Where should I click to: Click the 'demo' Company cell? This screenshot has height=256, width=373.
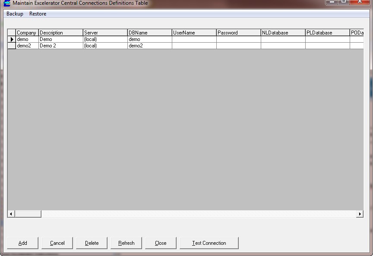coord(27,39)
